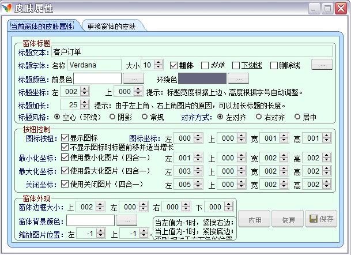Screen dimensions: 351x255
Task: Increase the font 大小 spinner value
Action: tap(159, 62)
